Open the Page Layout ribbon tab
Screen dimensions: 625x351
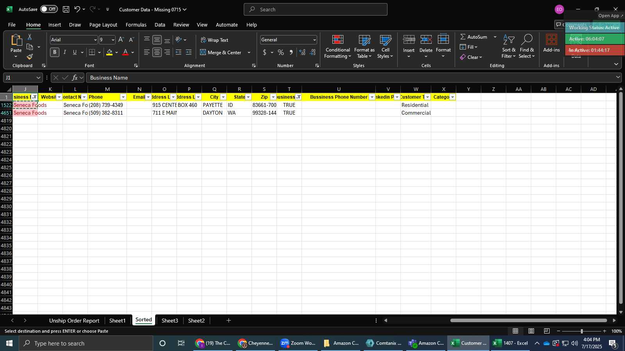(103, 25)
